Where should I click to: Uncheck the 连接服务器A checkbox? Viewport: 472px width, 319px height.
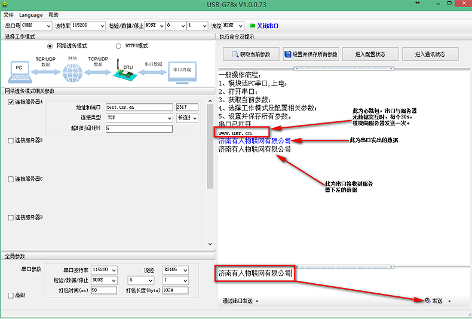pyautogui.click(x=11, y=102)
